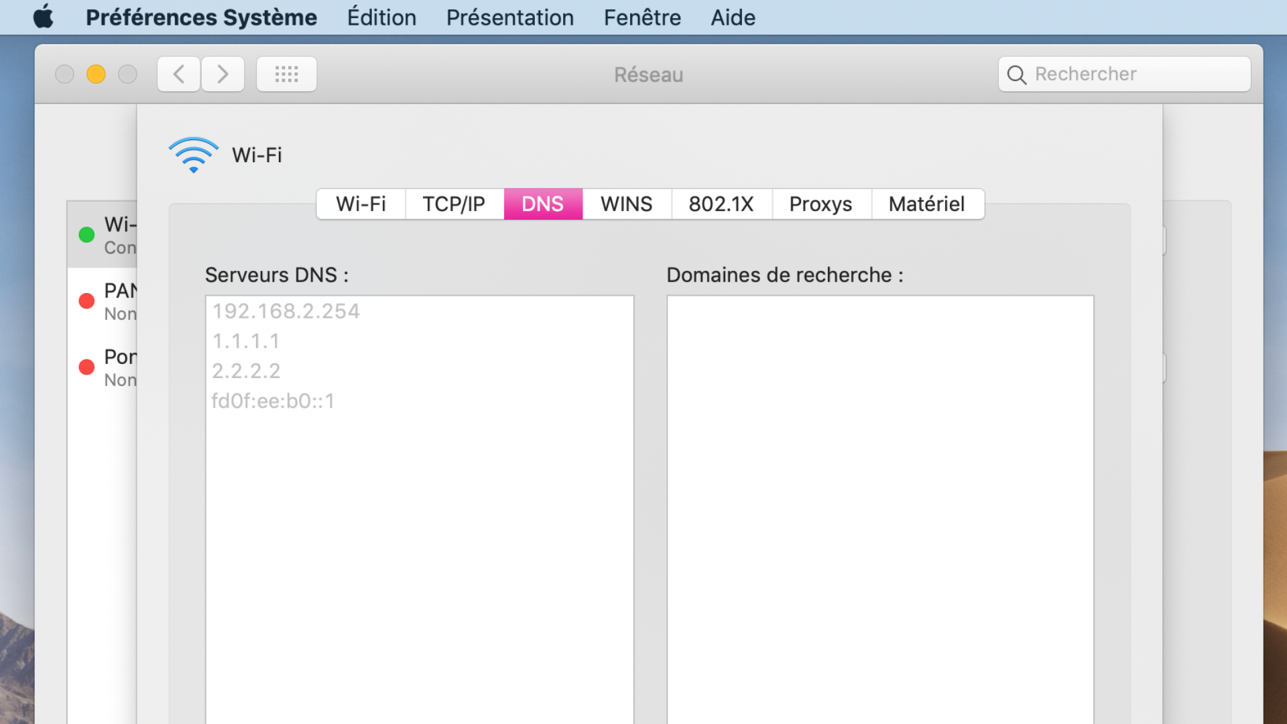Click the back navigation arrow
The width and height of the screenshot is (1287, 724).
click(x=179, y=74)
